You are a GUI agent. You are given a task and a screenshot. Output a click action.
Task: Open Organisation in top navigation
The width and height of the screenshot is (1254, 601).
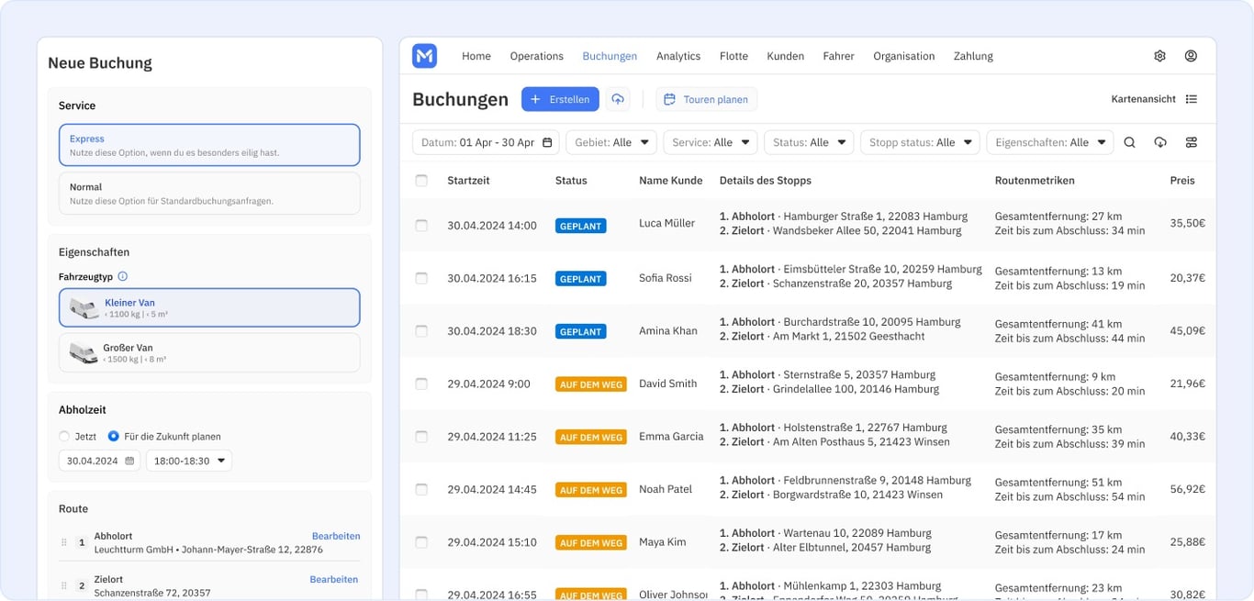click(x=904, y=56)
